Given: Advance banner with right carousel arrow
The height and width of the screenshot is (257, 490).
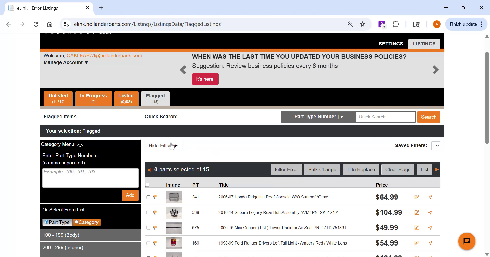Looking at the screenshot, I should 436,70.
